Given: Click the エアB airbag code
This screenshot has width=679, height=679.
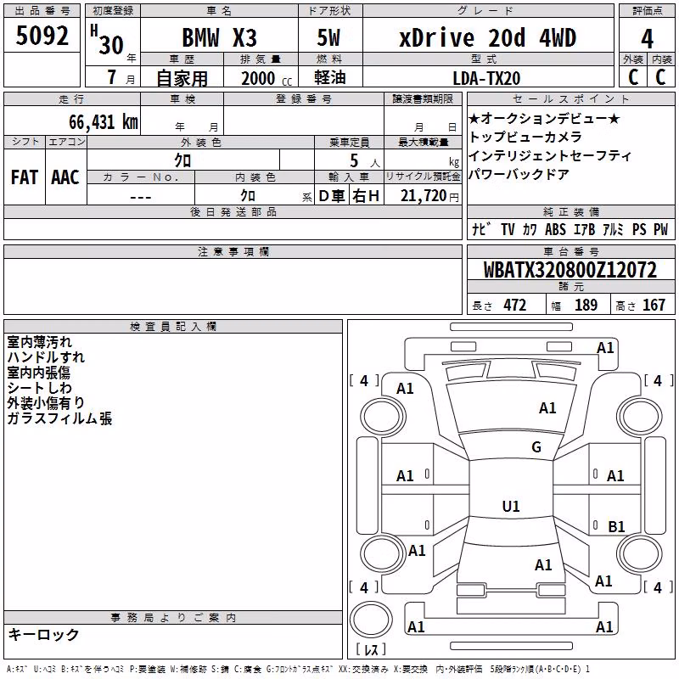Looking at the screenshot, I should click(584, 229).
